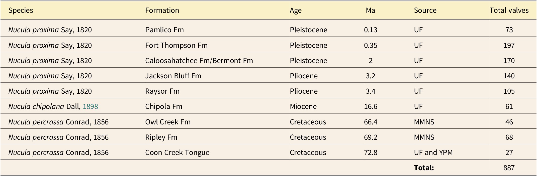Click the Source column header
Screen dimensions: 537x176
click(425, 10)
